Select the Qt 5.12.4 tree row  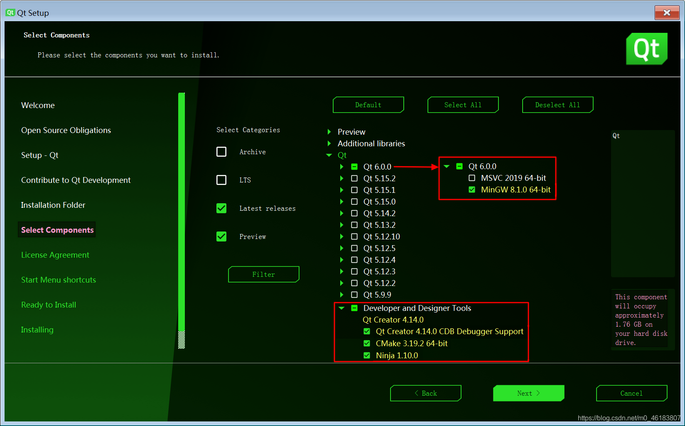tap(379, 260)
